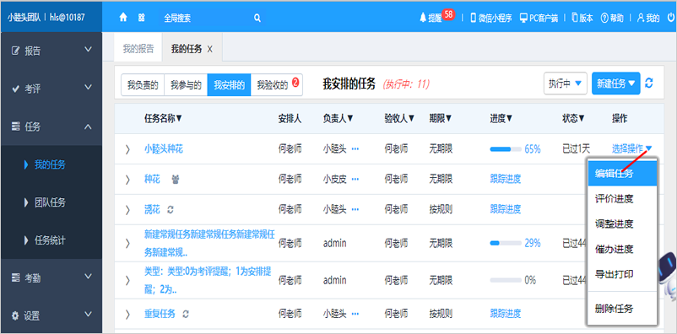Click repeat icon next to 浇花
The width and height of the screenshot is (677, 334).
click(171, 209)
